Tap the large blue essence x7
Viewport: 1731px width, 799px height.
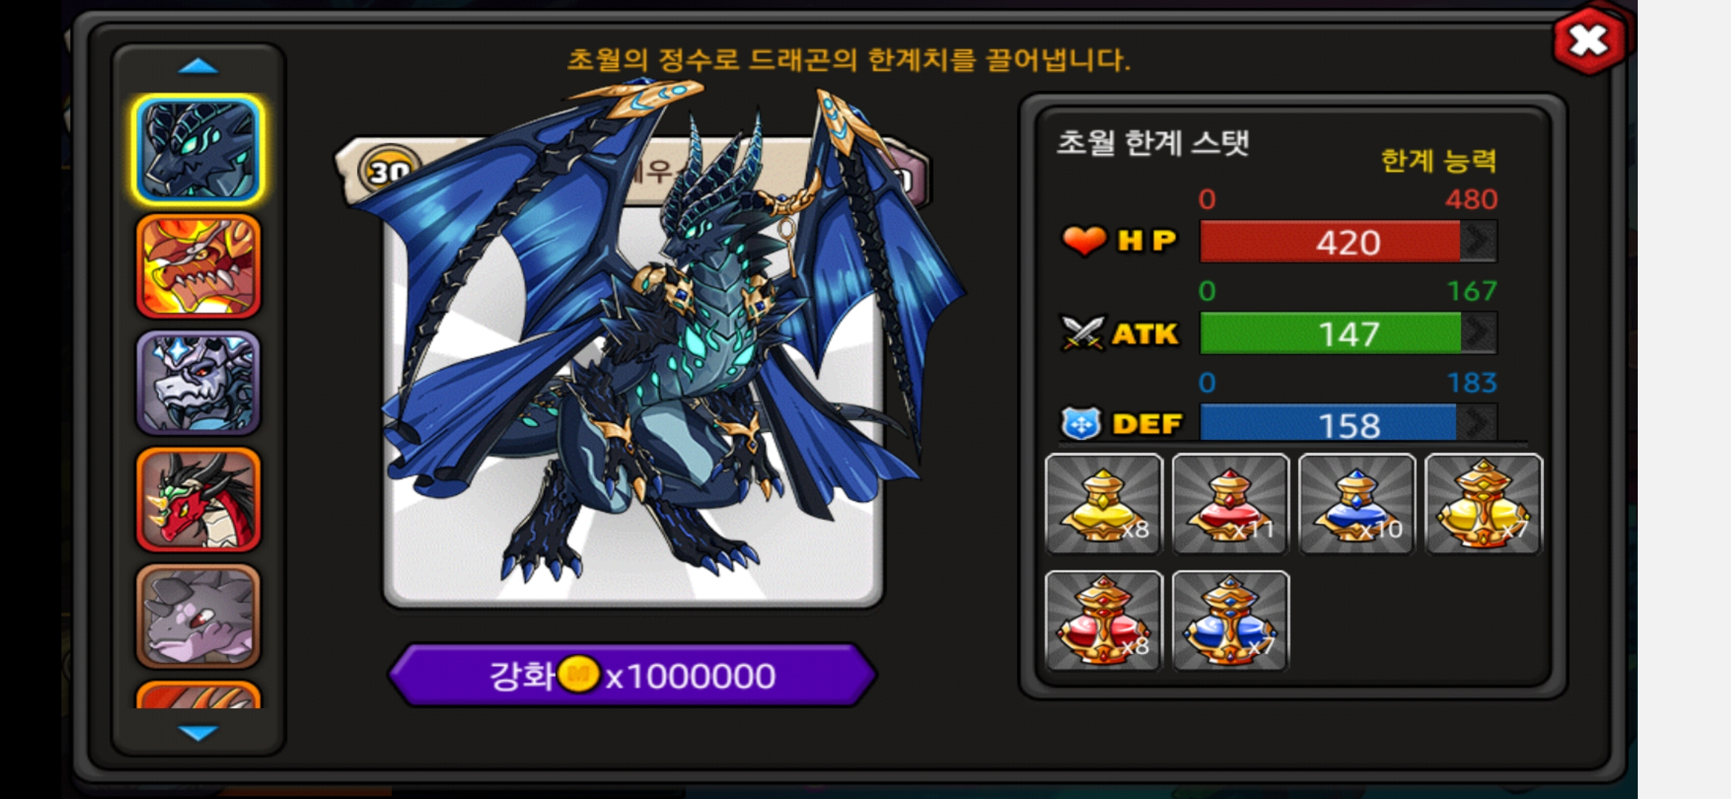pyautogui.click(x=1230, y=621)
